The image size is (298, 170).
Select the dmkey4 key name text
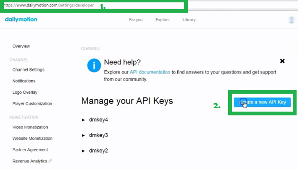tap(98, 120)
